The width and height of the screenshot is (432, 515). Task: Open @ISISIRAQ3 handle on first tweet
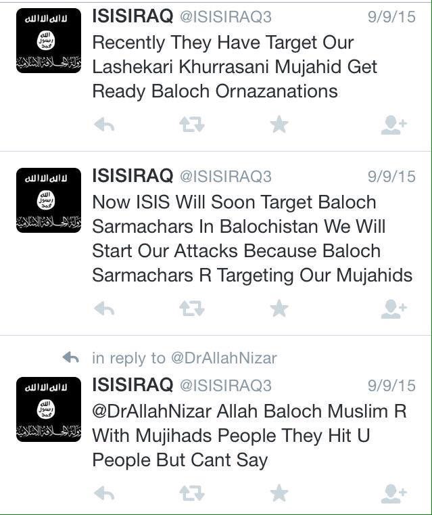pyautogui.click(x=226, y=17)
